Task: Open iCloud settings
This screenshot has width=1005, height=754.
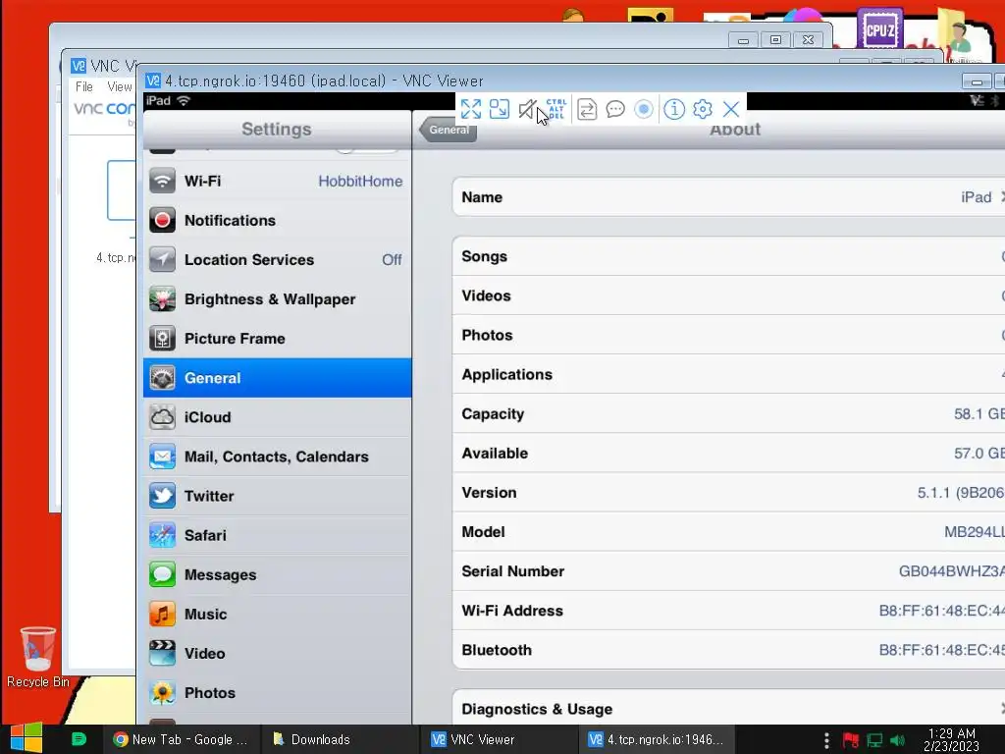Action: (278, 417)
